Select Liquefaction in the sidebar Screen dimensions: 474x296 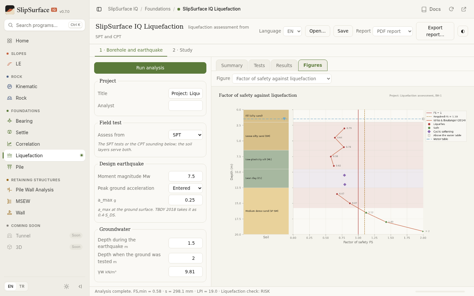(x=44, y=156)
